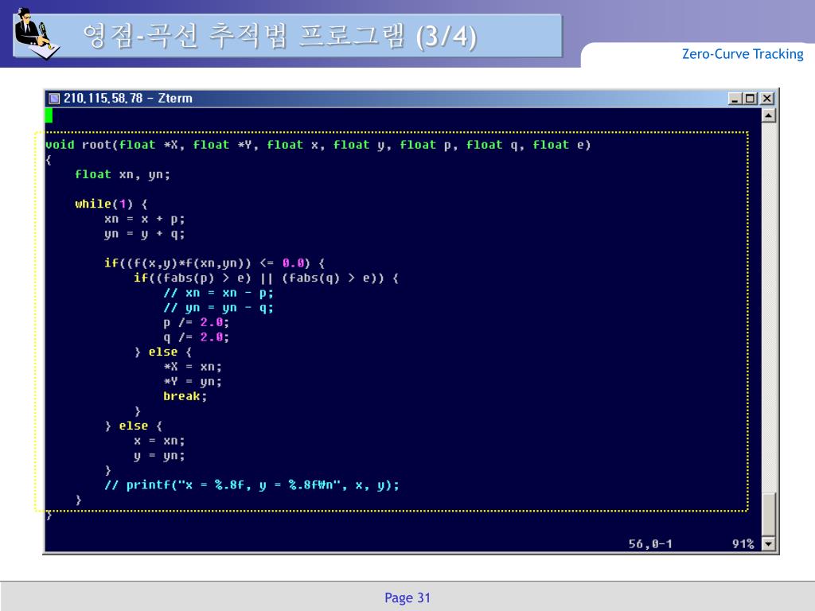Click the 'void root' function declaration line
Image resolution: width=815 pixels, height=611 pixels.
(x=318, y=145)
